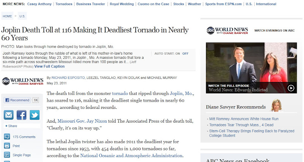Click the Print text link
Screen dimensions: 304x162
coord(16,146)
